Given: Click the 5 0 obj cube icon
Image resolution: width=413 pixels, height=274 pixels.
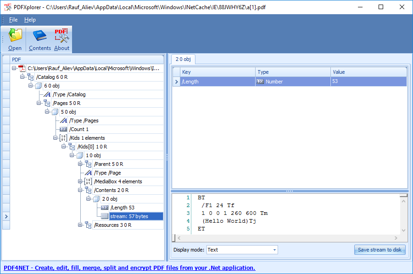Looking at the screenshot, I should tap(56, 112).
